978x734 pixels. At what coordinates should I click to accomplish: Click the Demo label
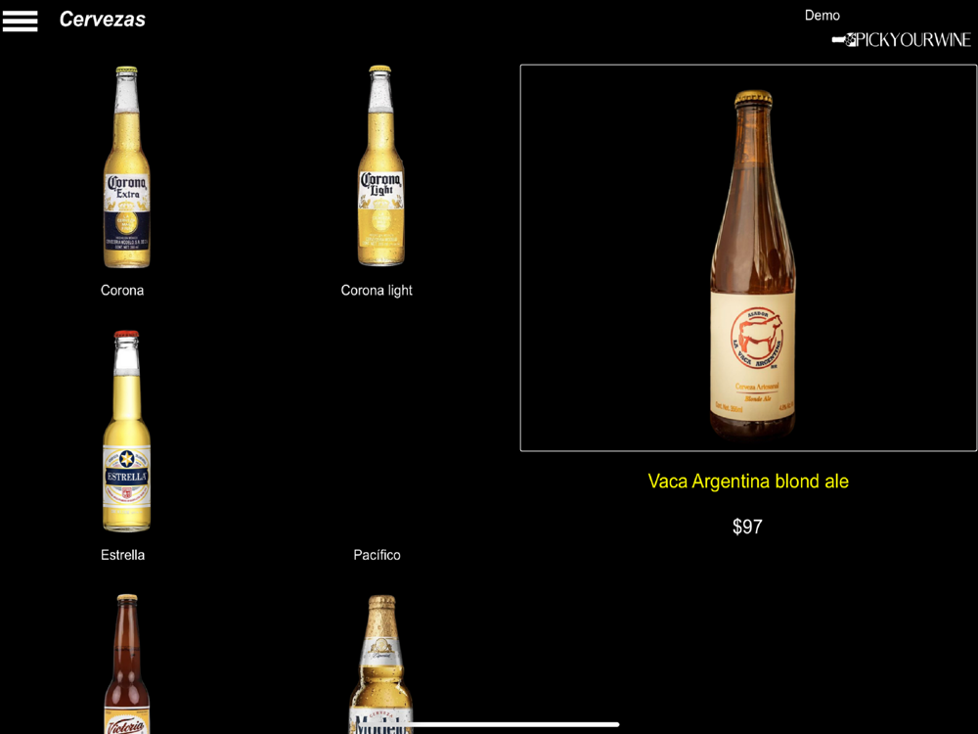pos(822,16)
